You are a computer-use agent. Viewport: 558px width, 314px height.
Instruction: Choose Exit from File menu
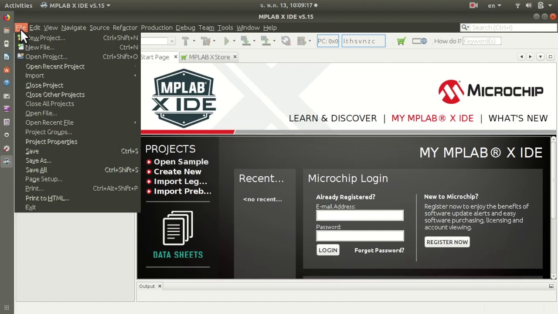click(77, 207)
